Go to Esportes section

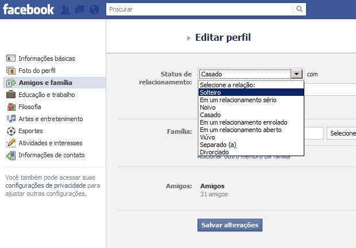[x=30, y=131]
